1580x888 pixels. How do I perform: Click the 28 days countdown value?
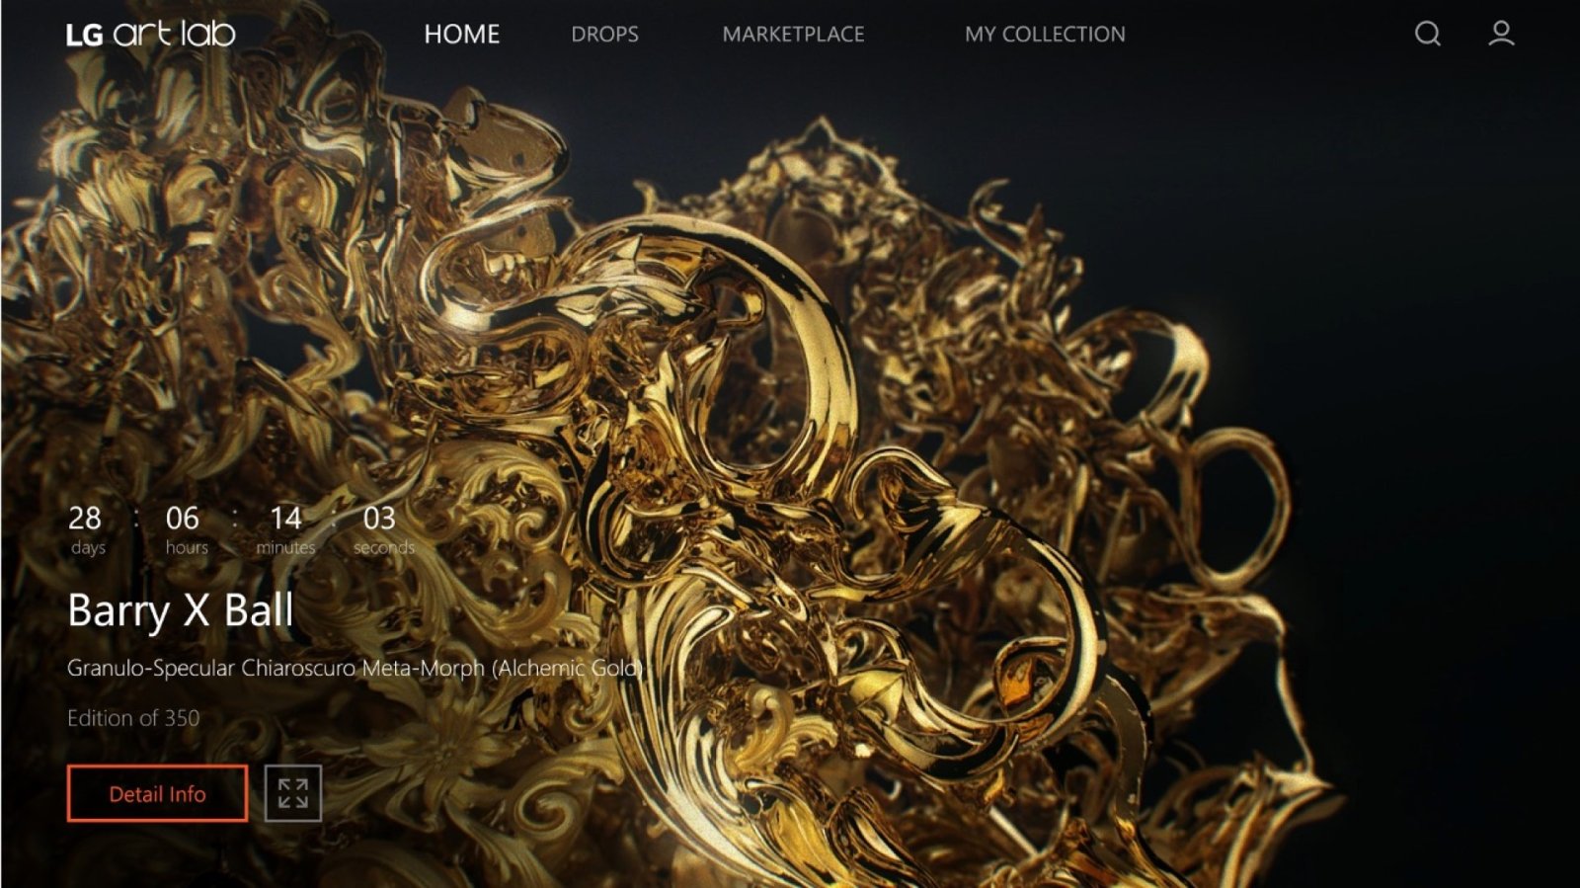(85, 518)
